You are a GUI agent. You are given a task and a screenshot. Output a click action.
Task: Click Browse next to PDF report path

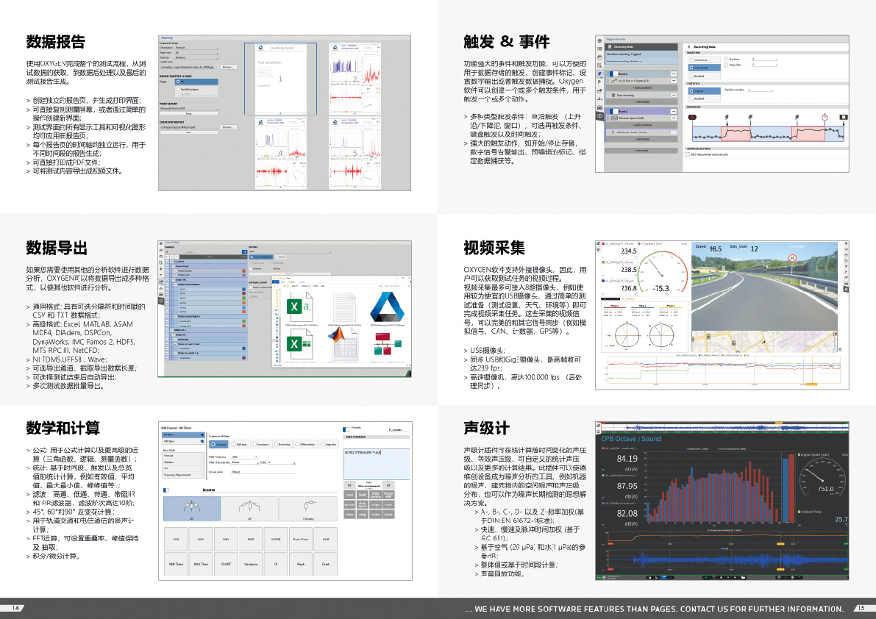(x=229, y=127)
